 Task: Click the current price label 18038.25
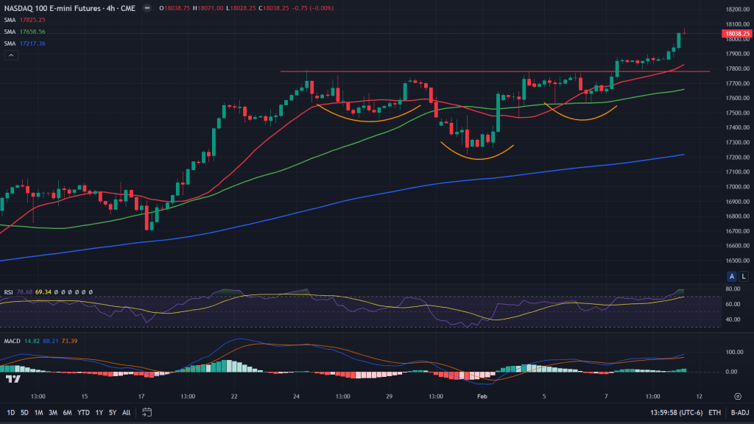coord(736,33)
